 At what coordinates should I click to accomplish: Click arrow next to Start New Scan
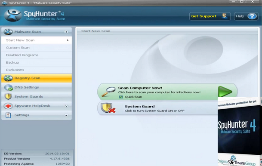68,40
